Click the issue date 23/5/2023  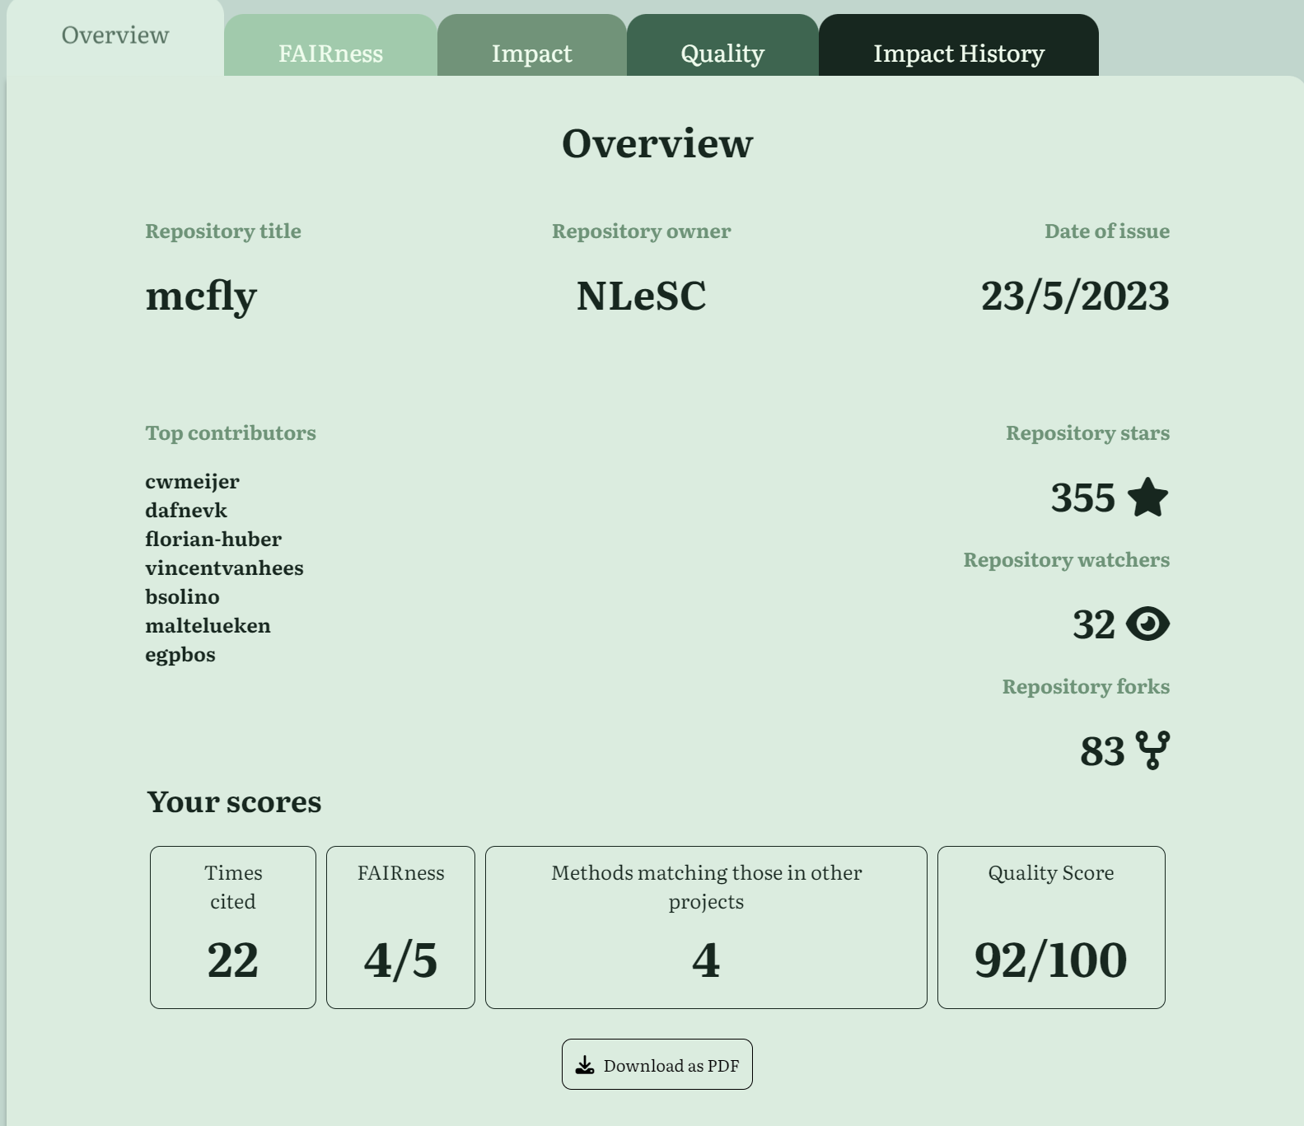(x=1074, y=296)
